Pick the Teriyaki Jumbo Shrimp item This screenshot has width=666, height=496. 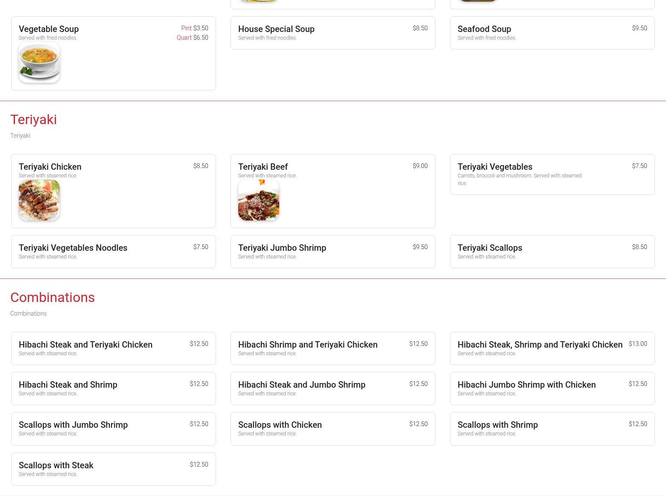pyautogui.click(x=282, y=248)
